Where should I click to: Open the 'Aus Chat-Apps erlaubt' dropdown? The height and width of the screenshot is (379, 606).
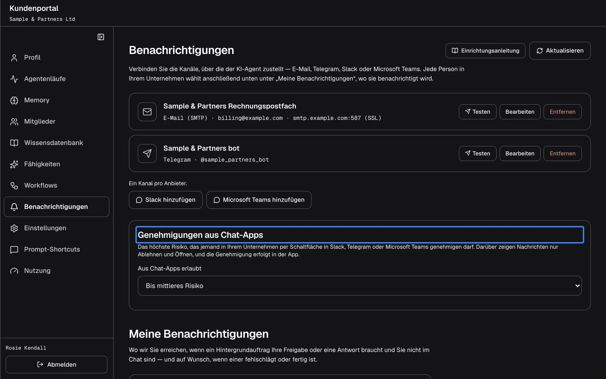[360, 286]
